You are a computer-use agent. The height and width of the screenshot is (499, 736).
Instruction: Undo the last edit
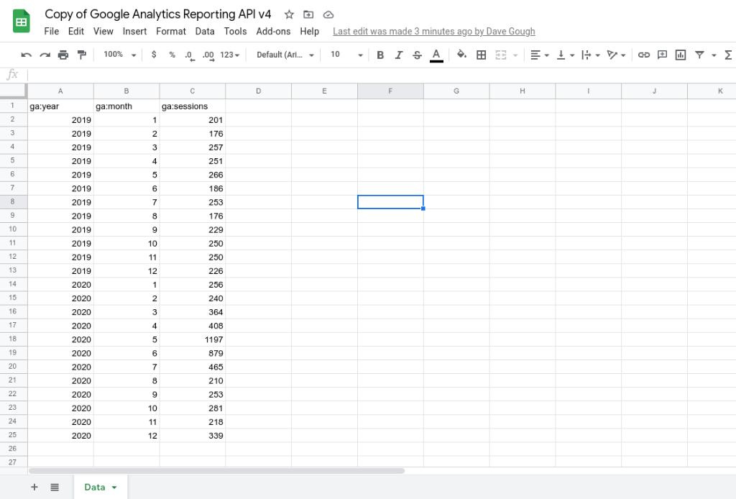[x=26, y=54]
